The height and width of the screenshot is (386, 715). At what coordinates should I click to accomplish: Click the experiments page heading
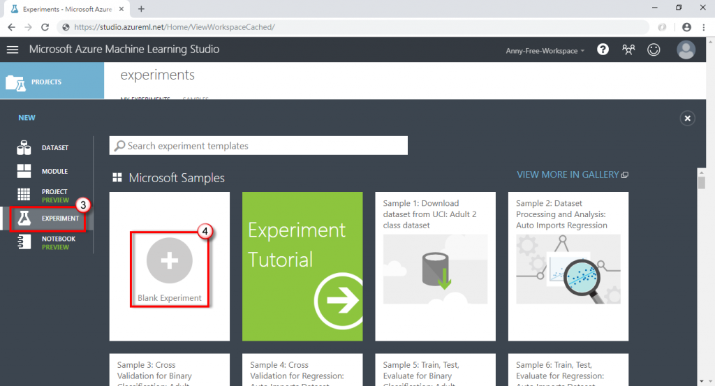point(157,75)
